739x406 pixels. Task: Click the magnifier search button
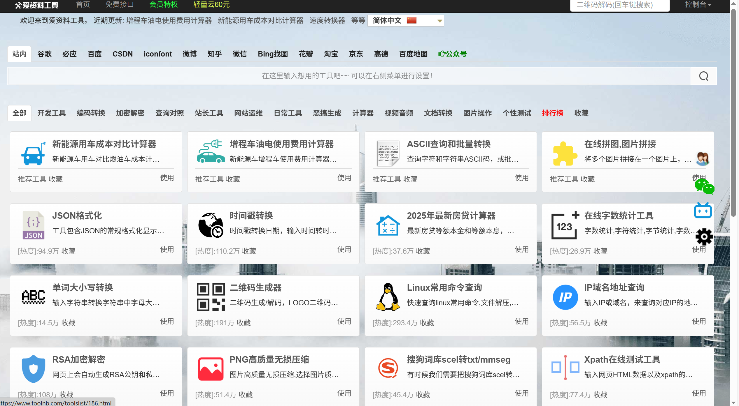point(703,76)
